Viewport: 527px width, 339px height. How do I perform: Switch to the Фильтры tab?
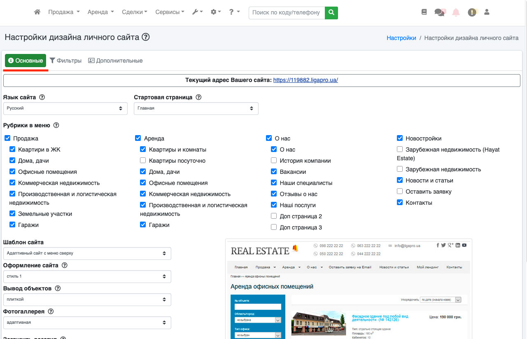(x=65, y=61)
